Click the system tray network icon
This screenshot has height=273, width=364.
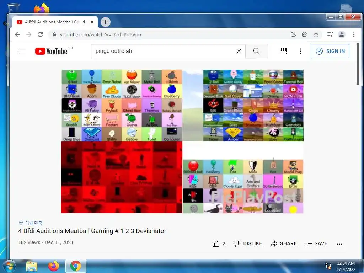(x=328, y=266)
